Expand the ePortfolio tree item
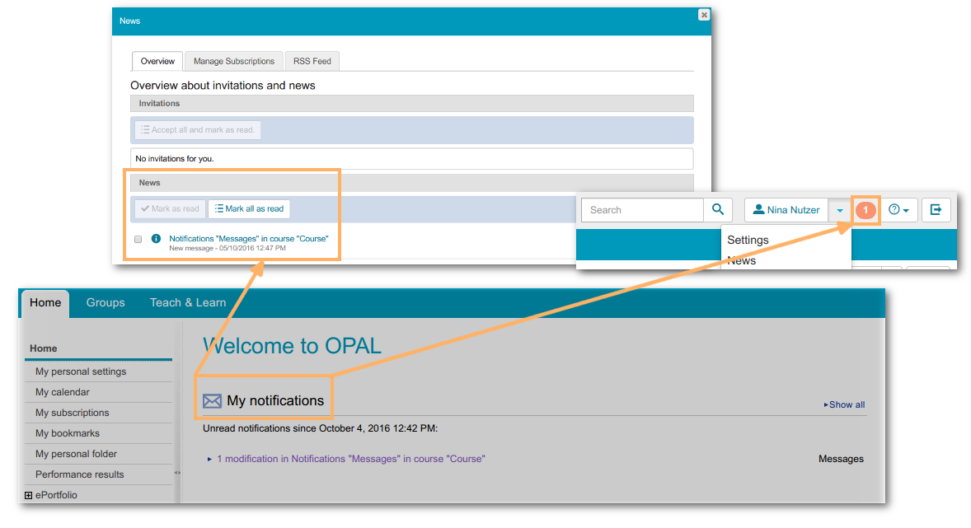Image resolution: width=971 pixels, height=528 pixels. 29,495
